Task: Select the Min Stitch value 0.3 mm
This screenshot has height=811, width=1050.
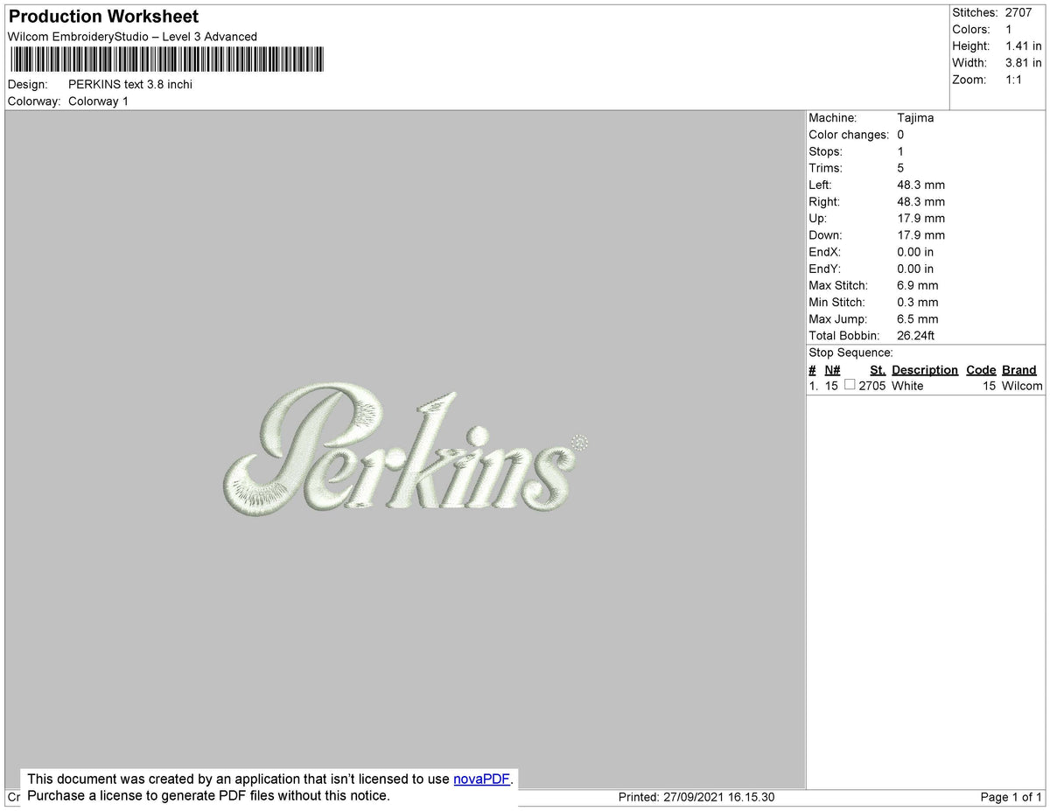Action: [917, 302]
